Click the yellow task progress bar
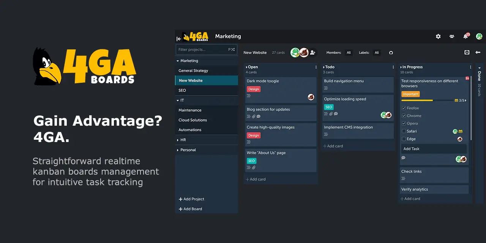This screenshot has width=486, height=243. 427,101
